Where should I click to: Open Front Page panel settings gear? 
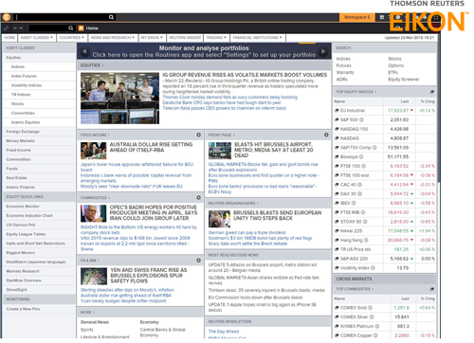click(326, 135)
